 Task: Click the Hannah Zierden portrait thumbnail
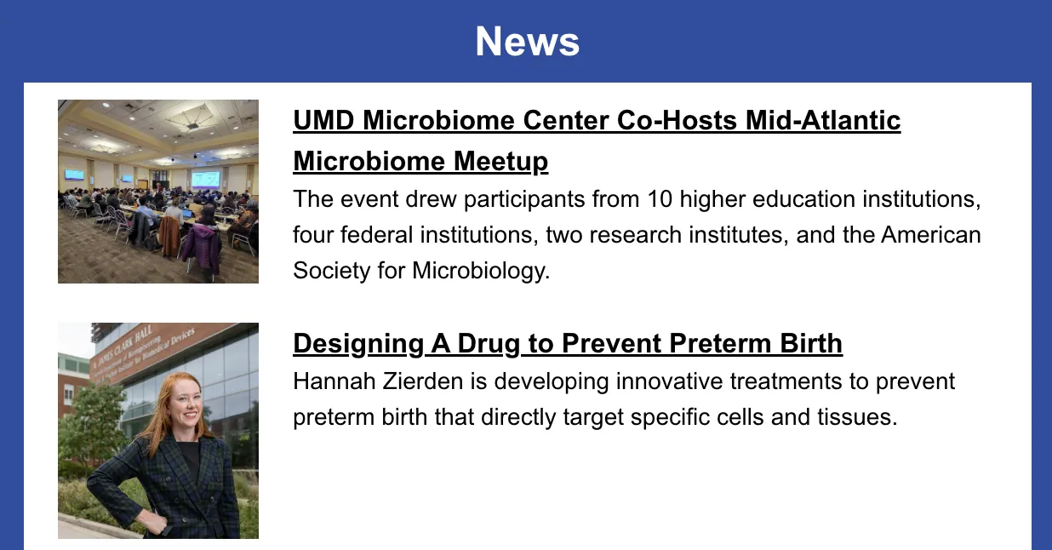click(158, 431)
